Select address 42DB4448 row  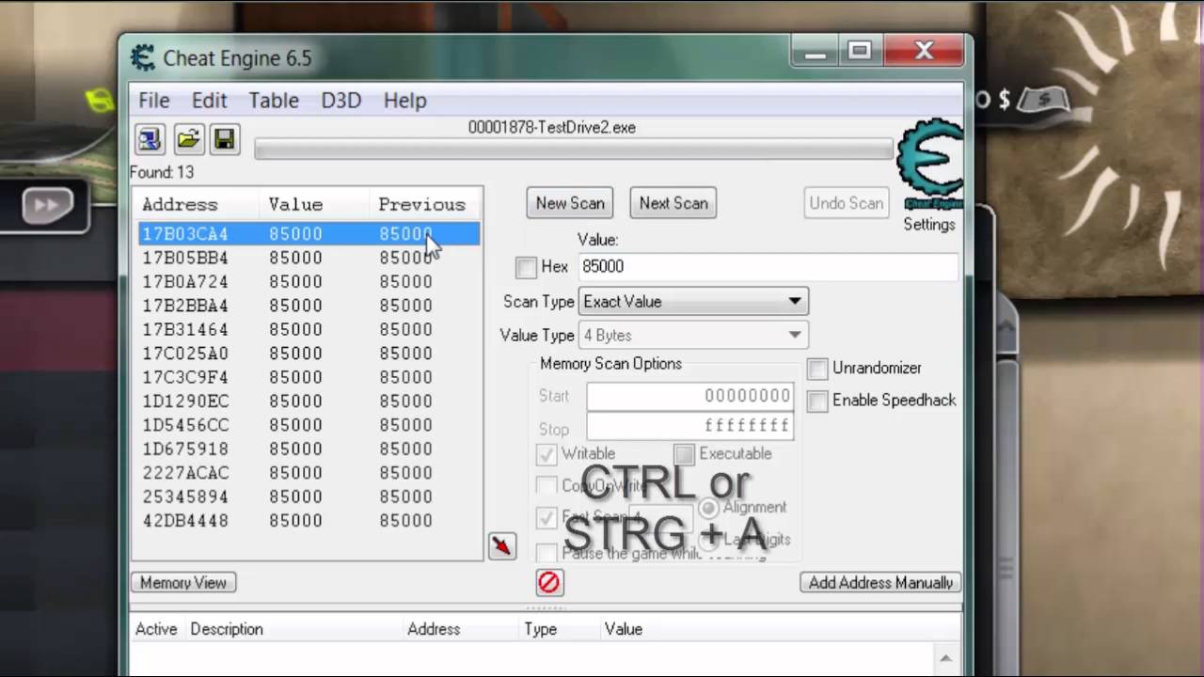pyautogui.click(x=309, y=521)
